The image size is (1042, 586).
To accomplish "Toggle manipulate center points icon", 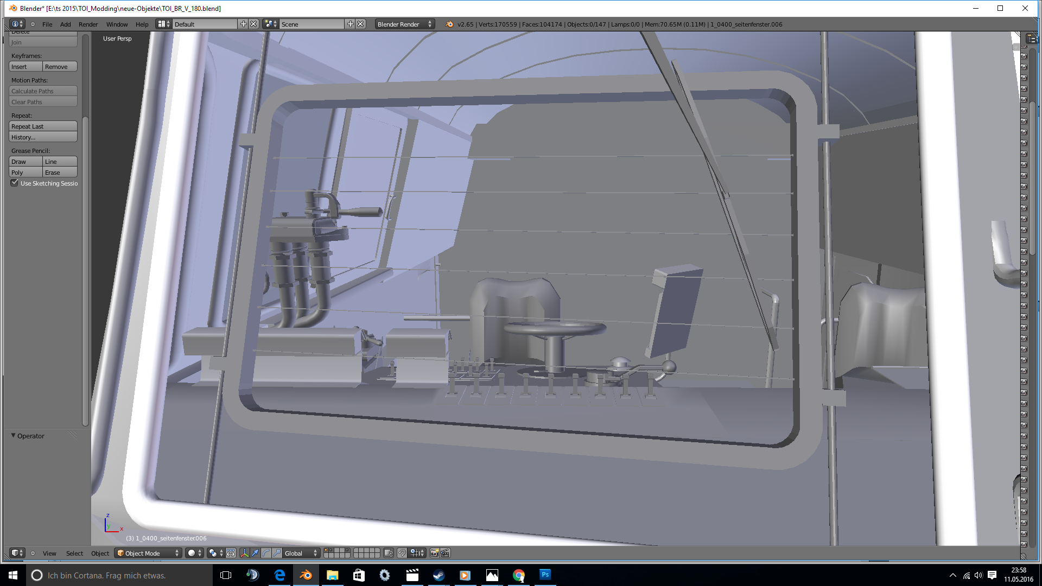I will 231,553.
